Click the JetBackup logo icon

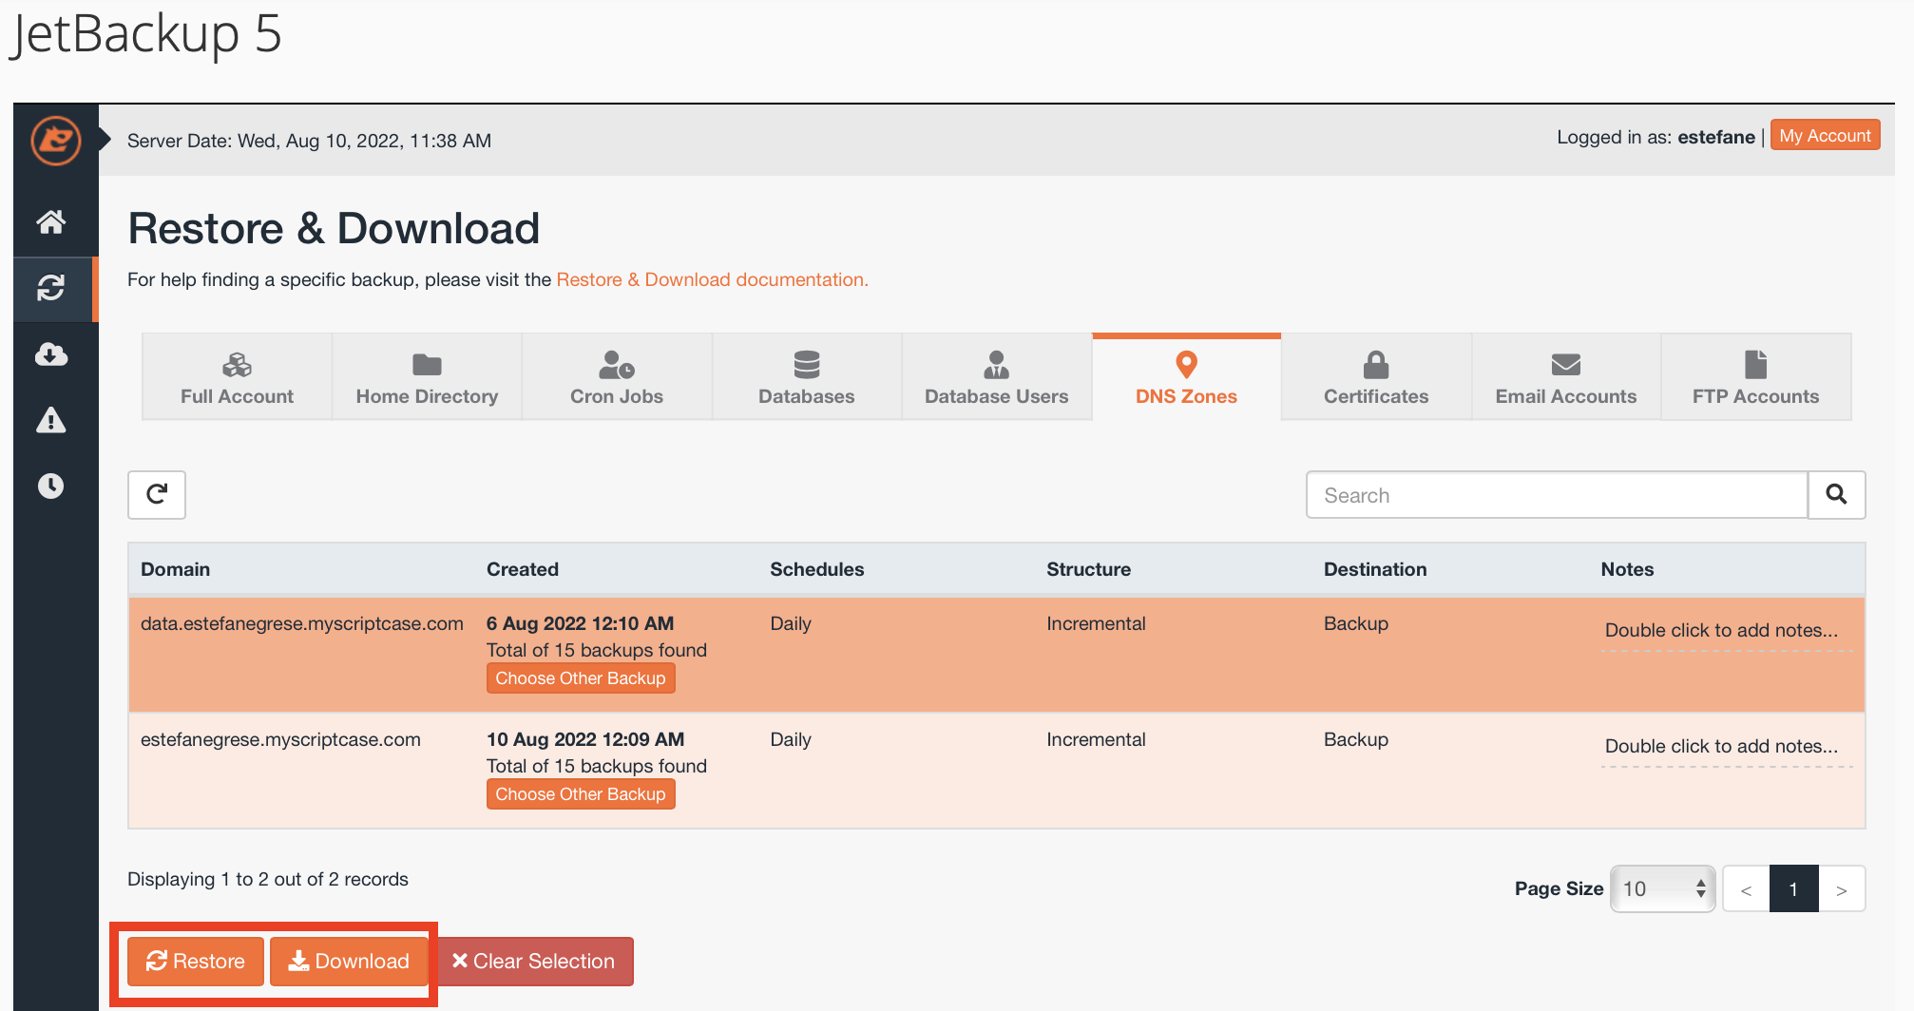pos(56,141)
